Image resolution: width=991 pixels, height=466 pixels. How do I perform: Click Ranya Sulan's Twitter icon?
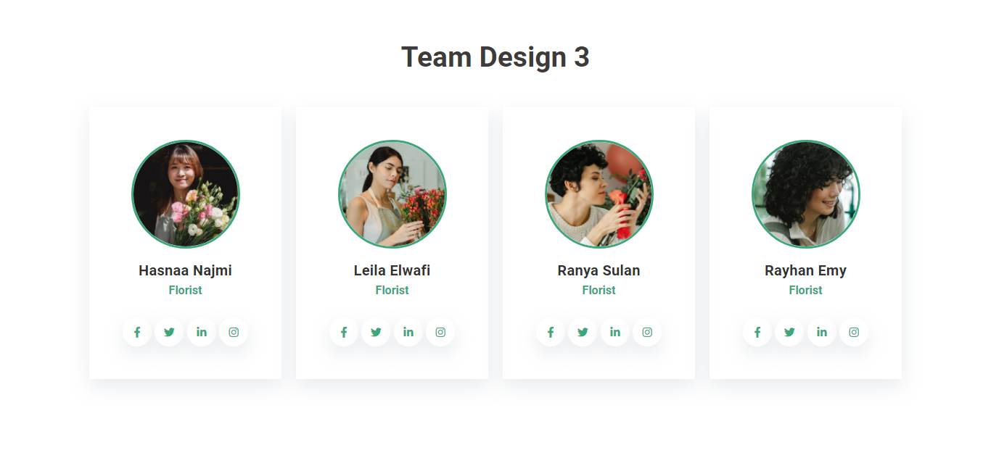pos(583,333)
